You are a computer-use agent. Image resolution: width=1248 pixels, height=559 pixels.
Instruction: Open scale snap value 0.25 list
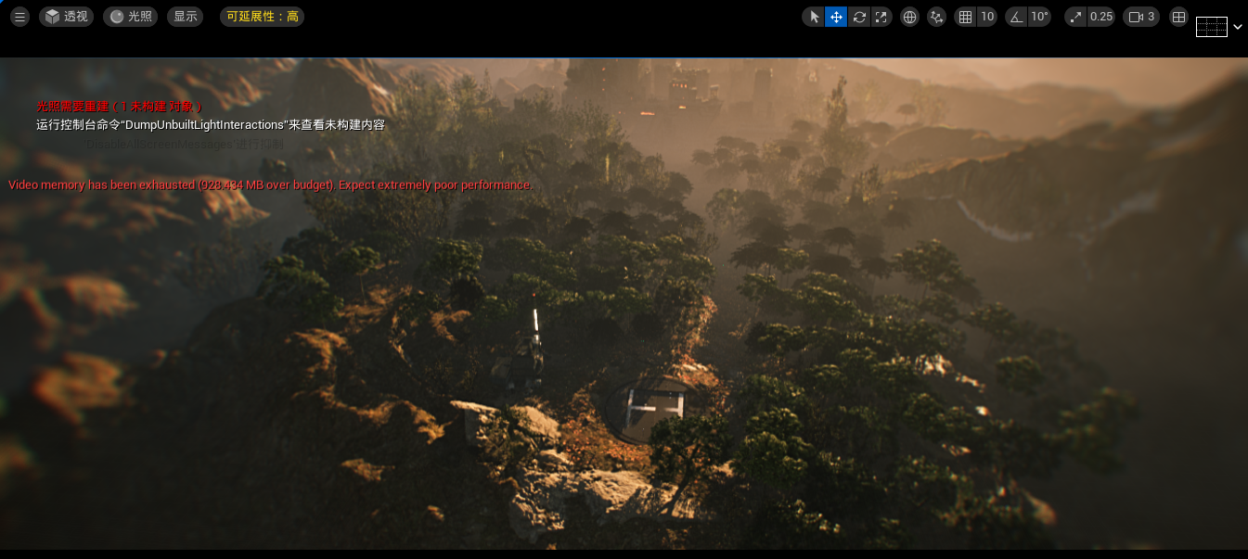pos(1100,17)
